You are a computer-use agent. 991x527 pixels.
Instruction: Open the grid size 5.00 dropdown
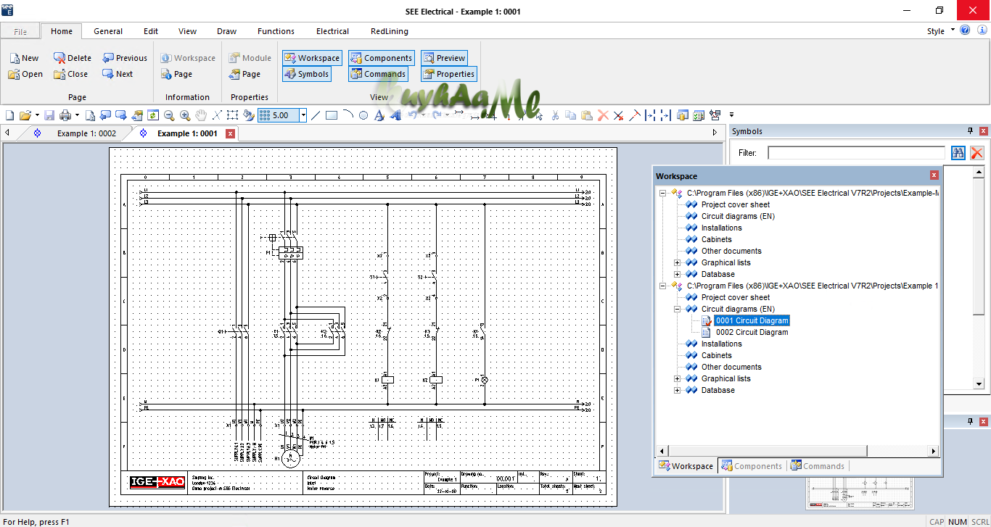(303, 115)
